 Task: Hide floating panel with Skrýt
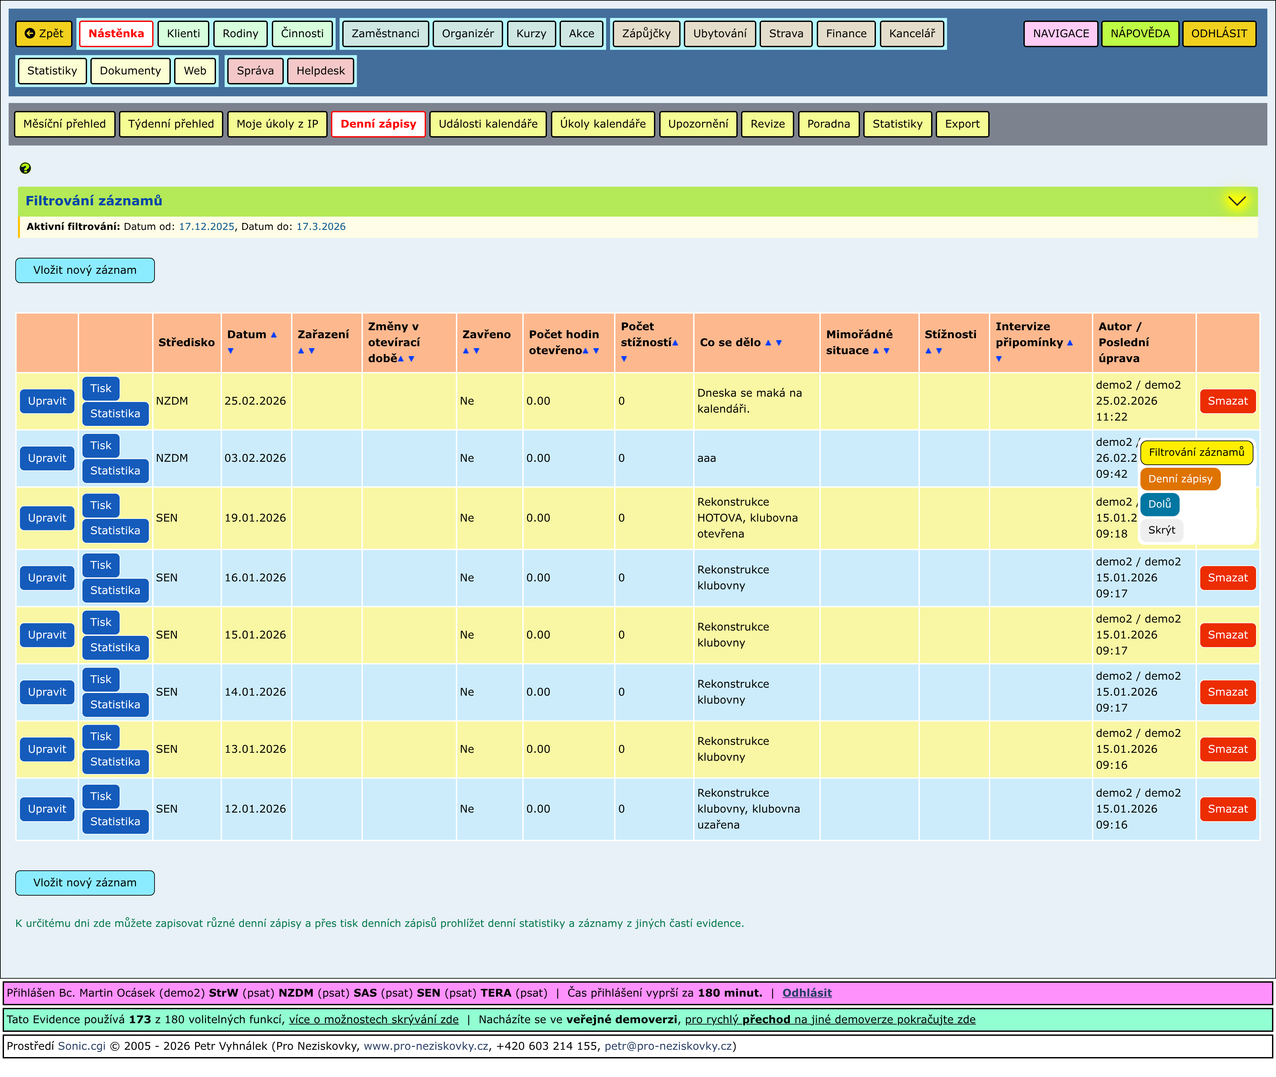[1161, 530]
